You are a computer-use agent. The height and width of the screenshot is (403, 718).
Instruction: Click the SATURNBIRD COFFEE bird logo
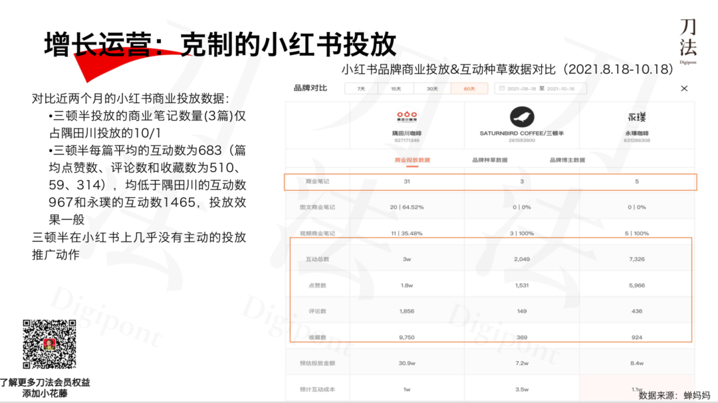(522, 117)
